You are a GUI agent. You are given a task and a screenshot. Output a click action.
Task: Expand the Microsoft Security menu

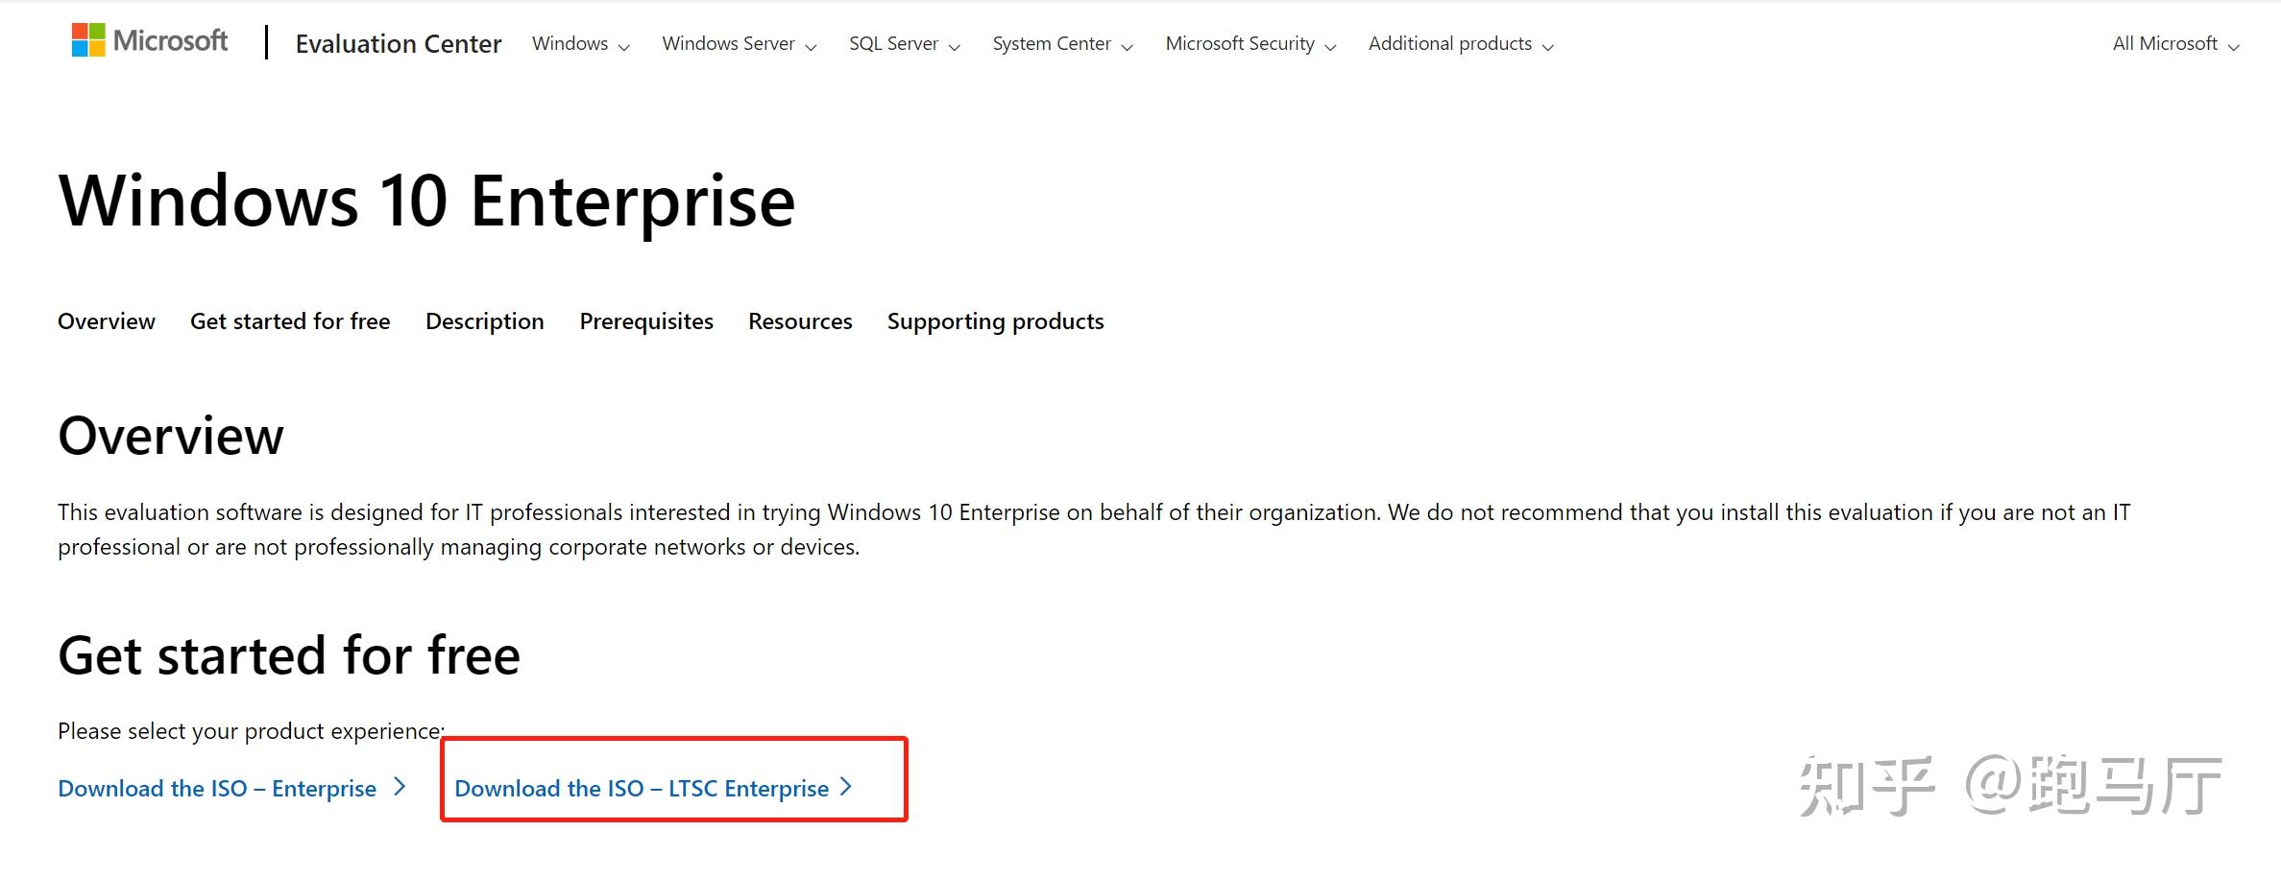tap(1250, 44)
